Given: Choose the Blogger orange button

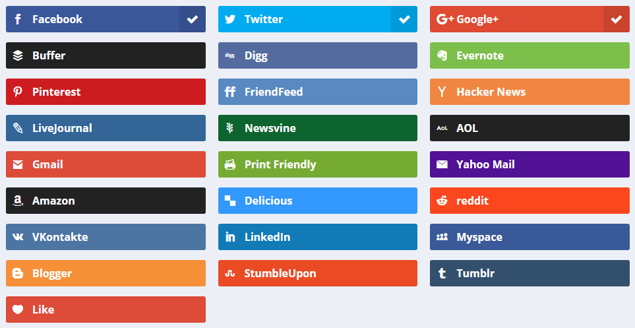Looking at the screenshot, I should [x=106, y=273].
